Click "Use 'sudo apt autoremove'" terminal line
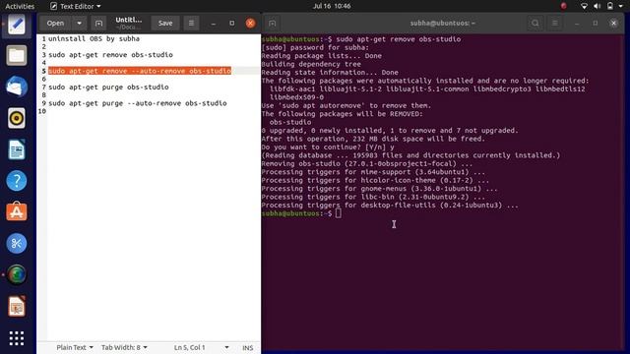Screen dimensions: 630x354 coord(346,105)
